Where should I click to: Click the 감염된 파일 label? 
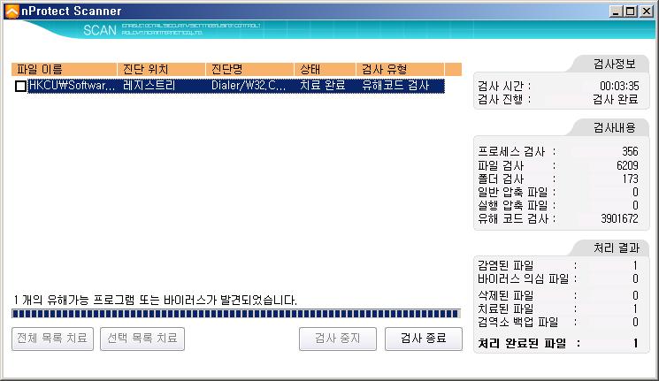click(506, 265)
